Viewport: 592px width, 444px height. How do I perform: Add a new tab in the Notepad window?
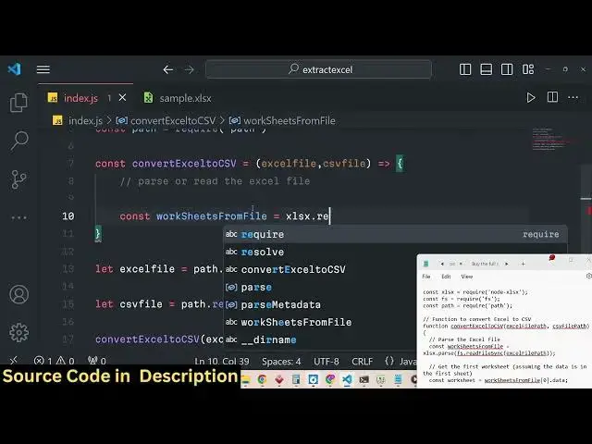click(x=523, y=264)
